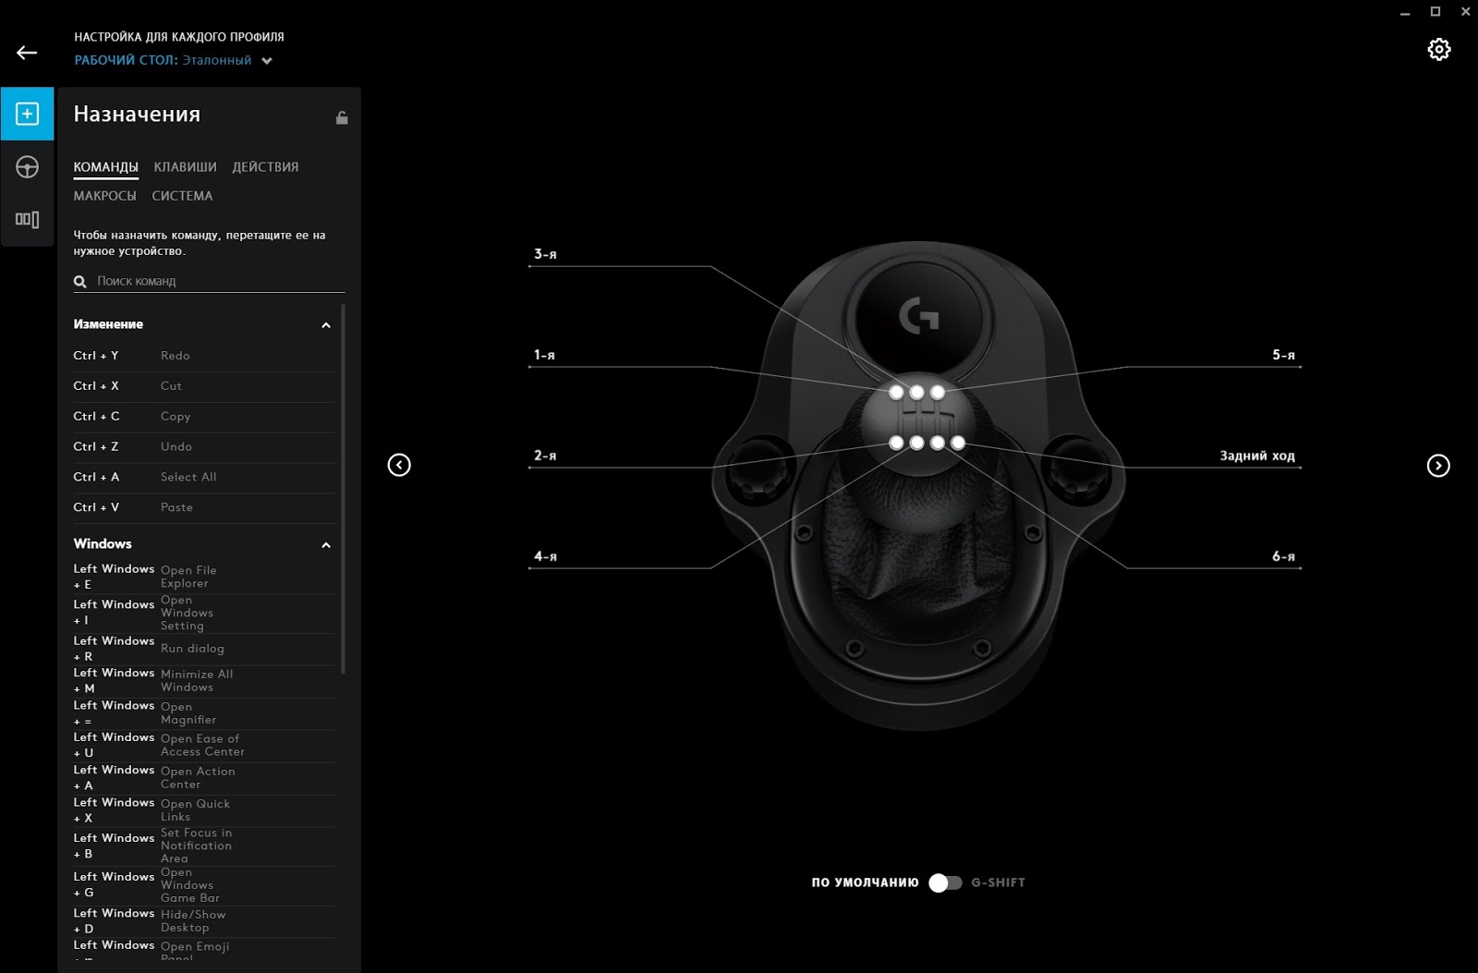Open the pedals sensitivity sidebar icon
Screen dimensions: 1478x973
pyautogui.click(x=27, y=220)
